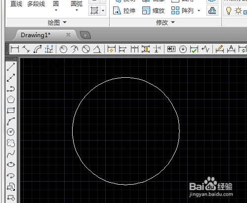247x203 pixels.
Task: Click the Center Mark dimension icon
Action: (183, 49)
